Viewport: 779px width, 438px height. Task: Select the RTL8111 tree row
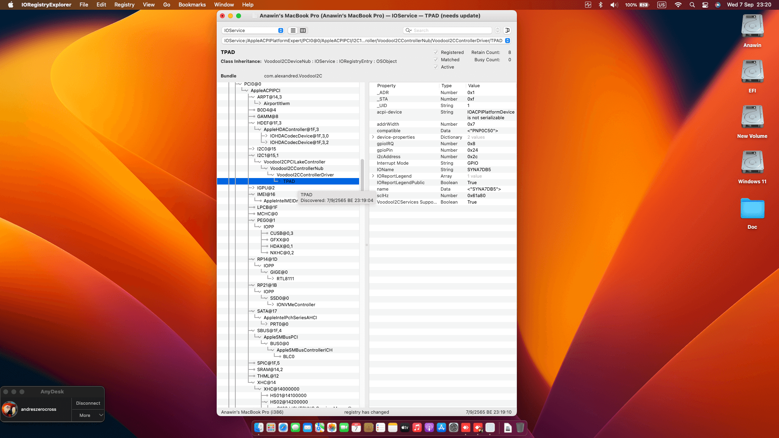[285, 279]
